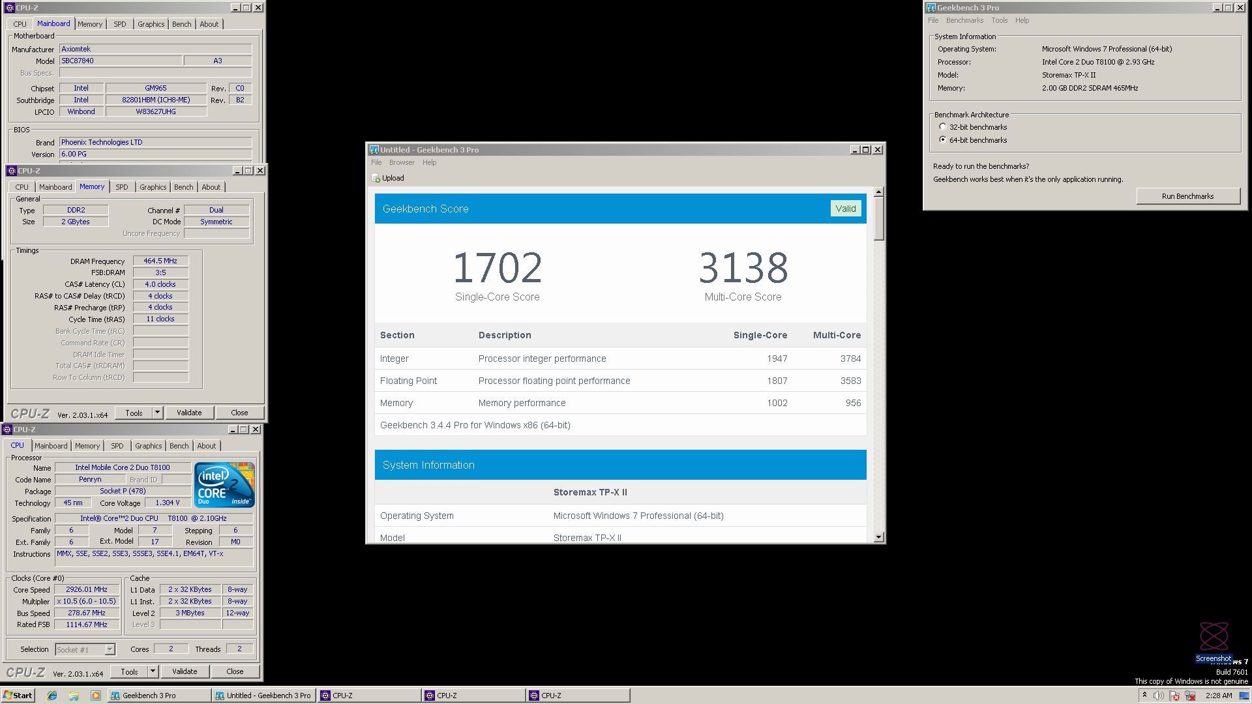
Task: Click the Untitled Geekbench window title icon
Action: pyautogui.click(x=374, y=150)
